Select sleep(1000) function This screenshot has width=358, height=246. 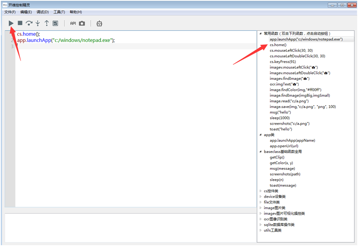[280, 118]
